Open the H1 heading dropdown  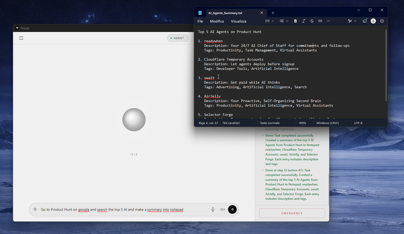point(270,21)
